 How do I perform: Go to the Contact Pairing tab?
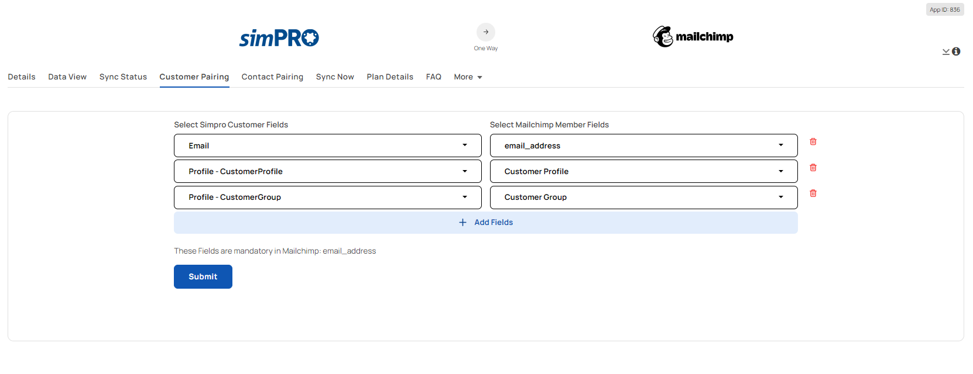coord(272,77)
